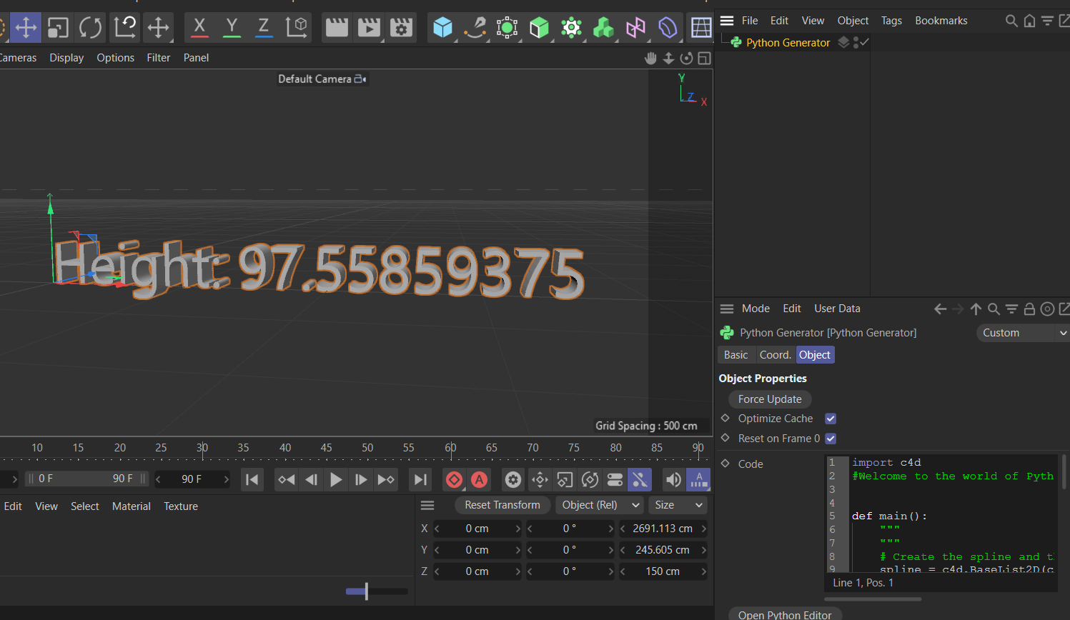
Task: Toggle Python Generator enabled checkmark
Action: [865, 42]
